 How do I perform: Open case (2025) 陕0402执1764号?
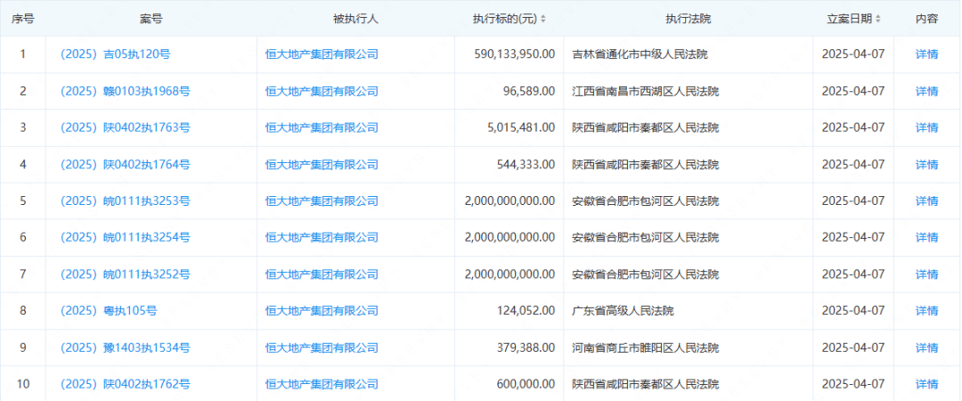coord(126,165)
